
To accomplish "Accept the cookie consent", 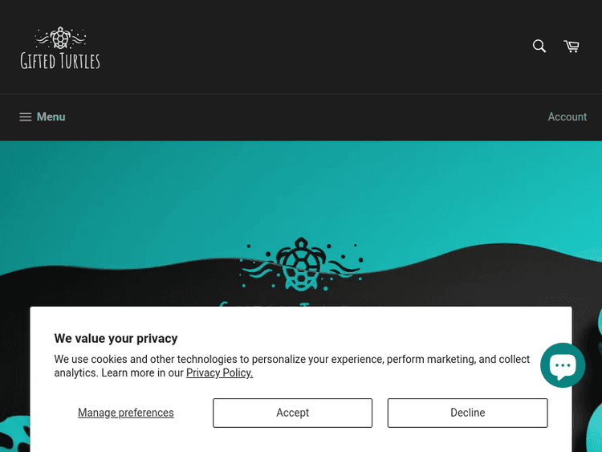I will (292, 413).
